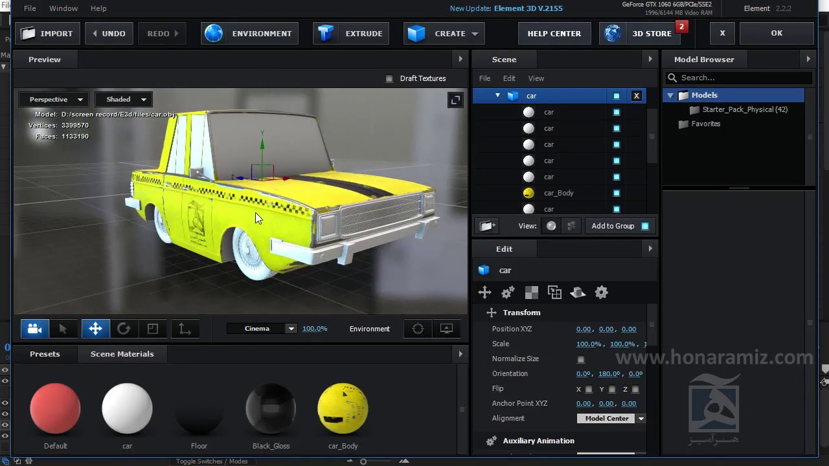Click the blue cube icon of the car group
829x466 pixels.
click(x=513, y=96)
